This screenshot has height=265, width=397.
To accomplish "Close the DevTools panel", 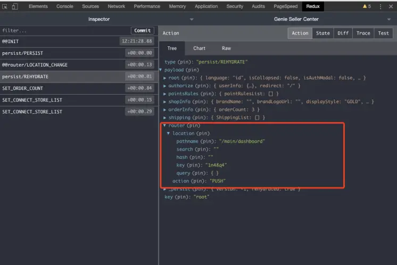I will click(391, 6).
